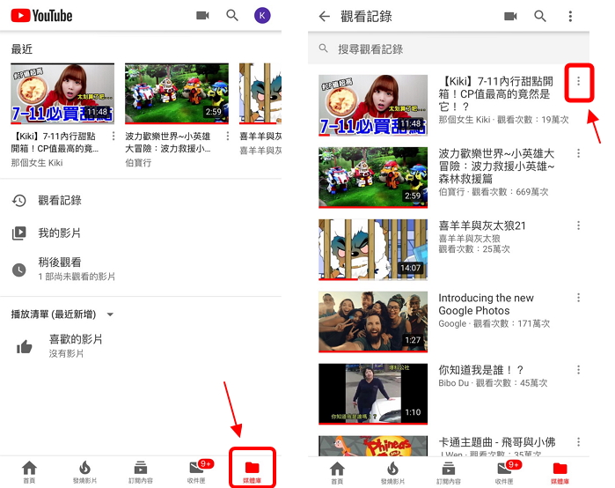
Task: Open options menu for 卡通主題曲 history item
Action: click(x=579, y=442)
